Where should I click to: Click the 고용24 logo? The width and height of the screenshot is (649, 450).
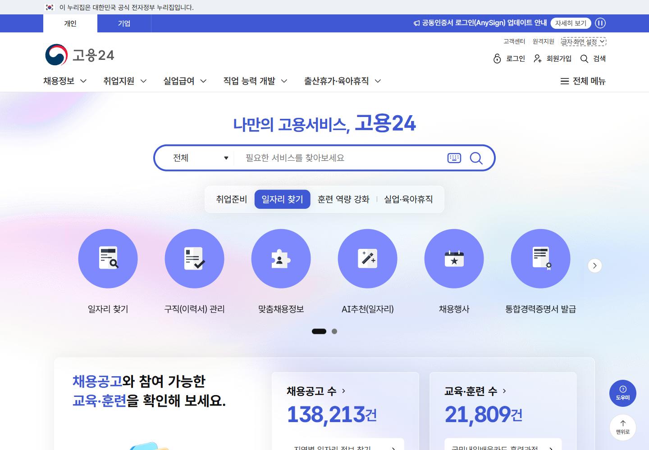click(80, 55)
